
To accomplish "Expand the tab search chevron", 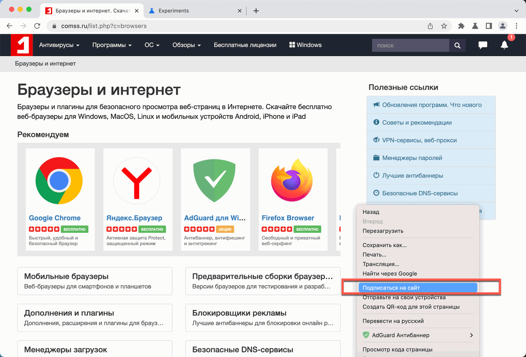I will (516, 11).
